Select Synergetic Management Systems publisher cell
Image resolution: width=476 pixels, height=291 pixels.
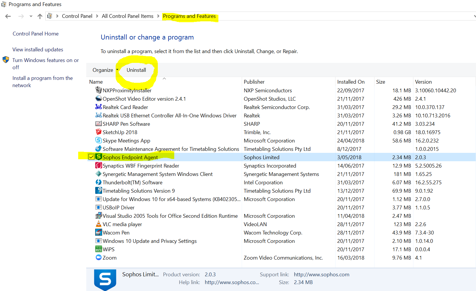coord(281,174)
